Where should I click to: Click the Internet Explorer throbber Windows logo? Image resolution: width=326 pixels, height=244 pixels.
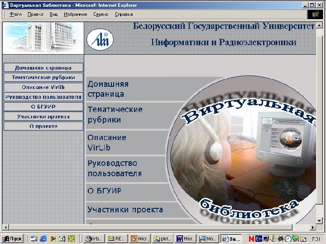click(x=315, y=14)
